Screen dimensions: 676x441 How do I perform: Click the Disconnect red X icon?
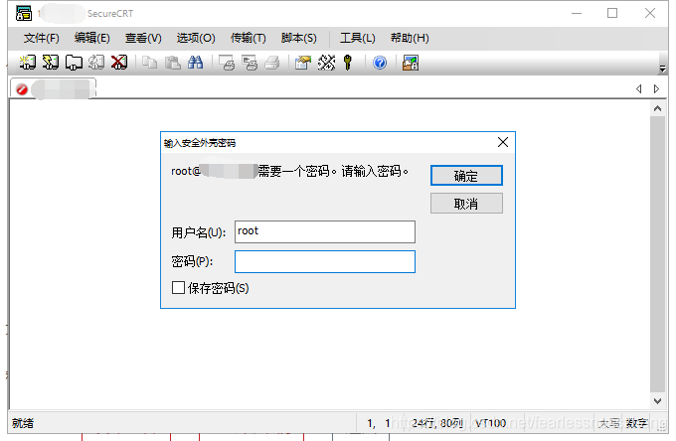119,63
